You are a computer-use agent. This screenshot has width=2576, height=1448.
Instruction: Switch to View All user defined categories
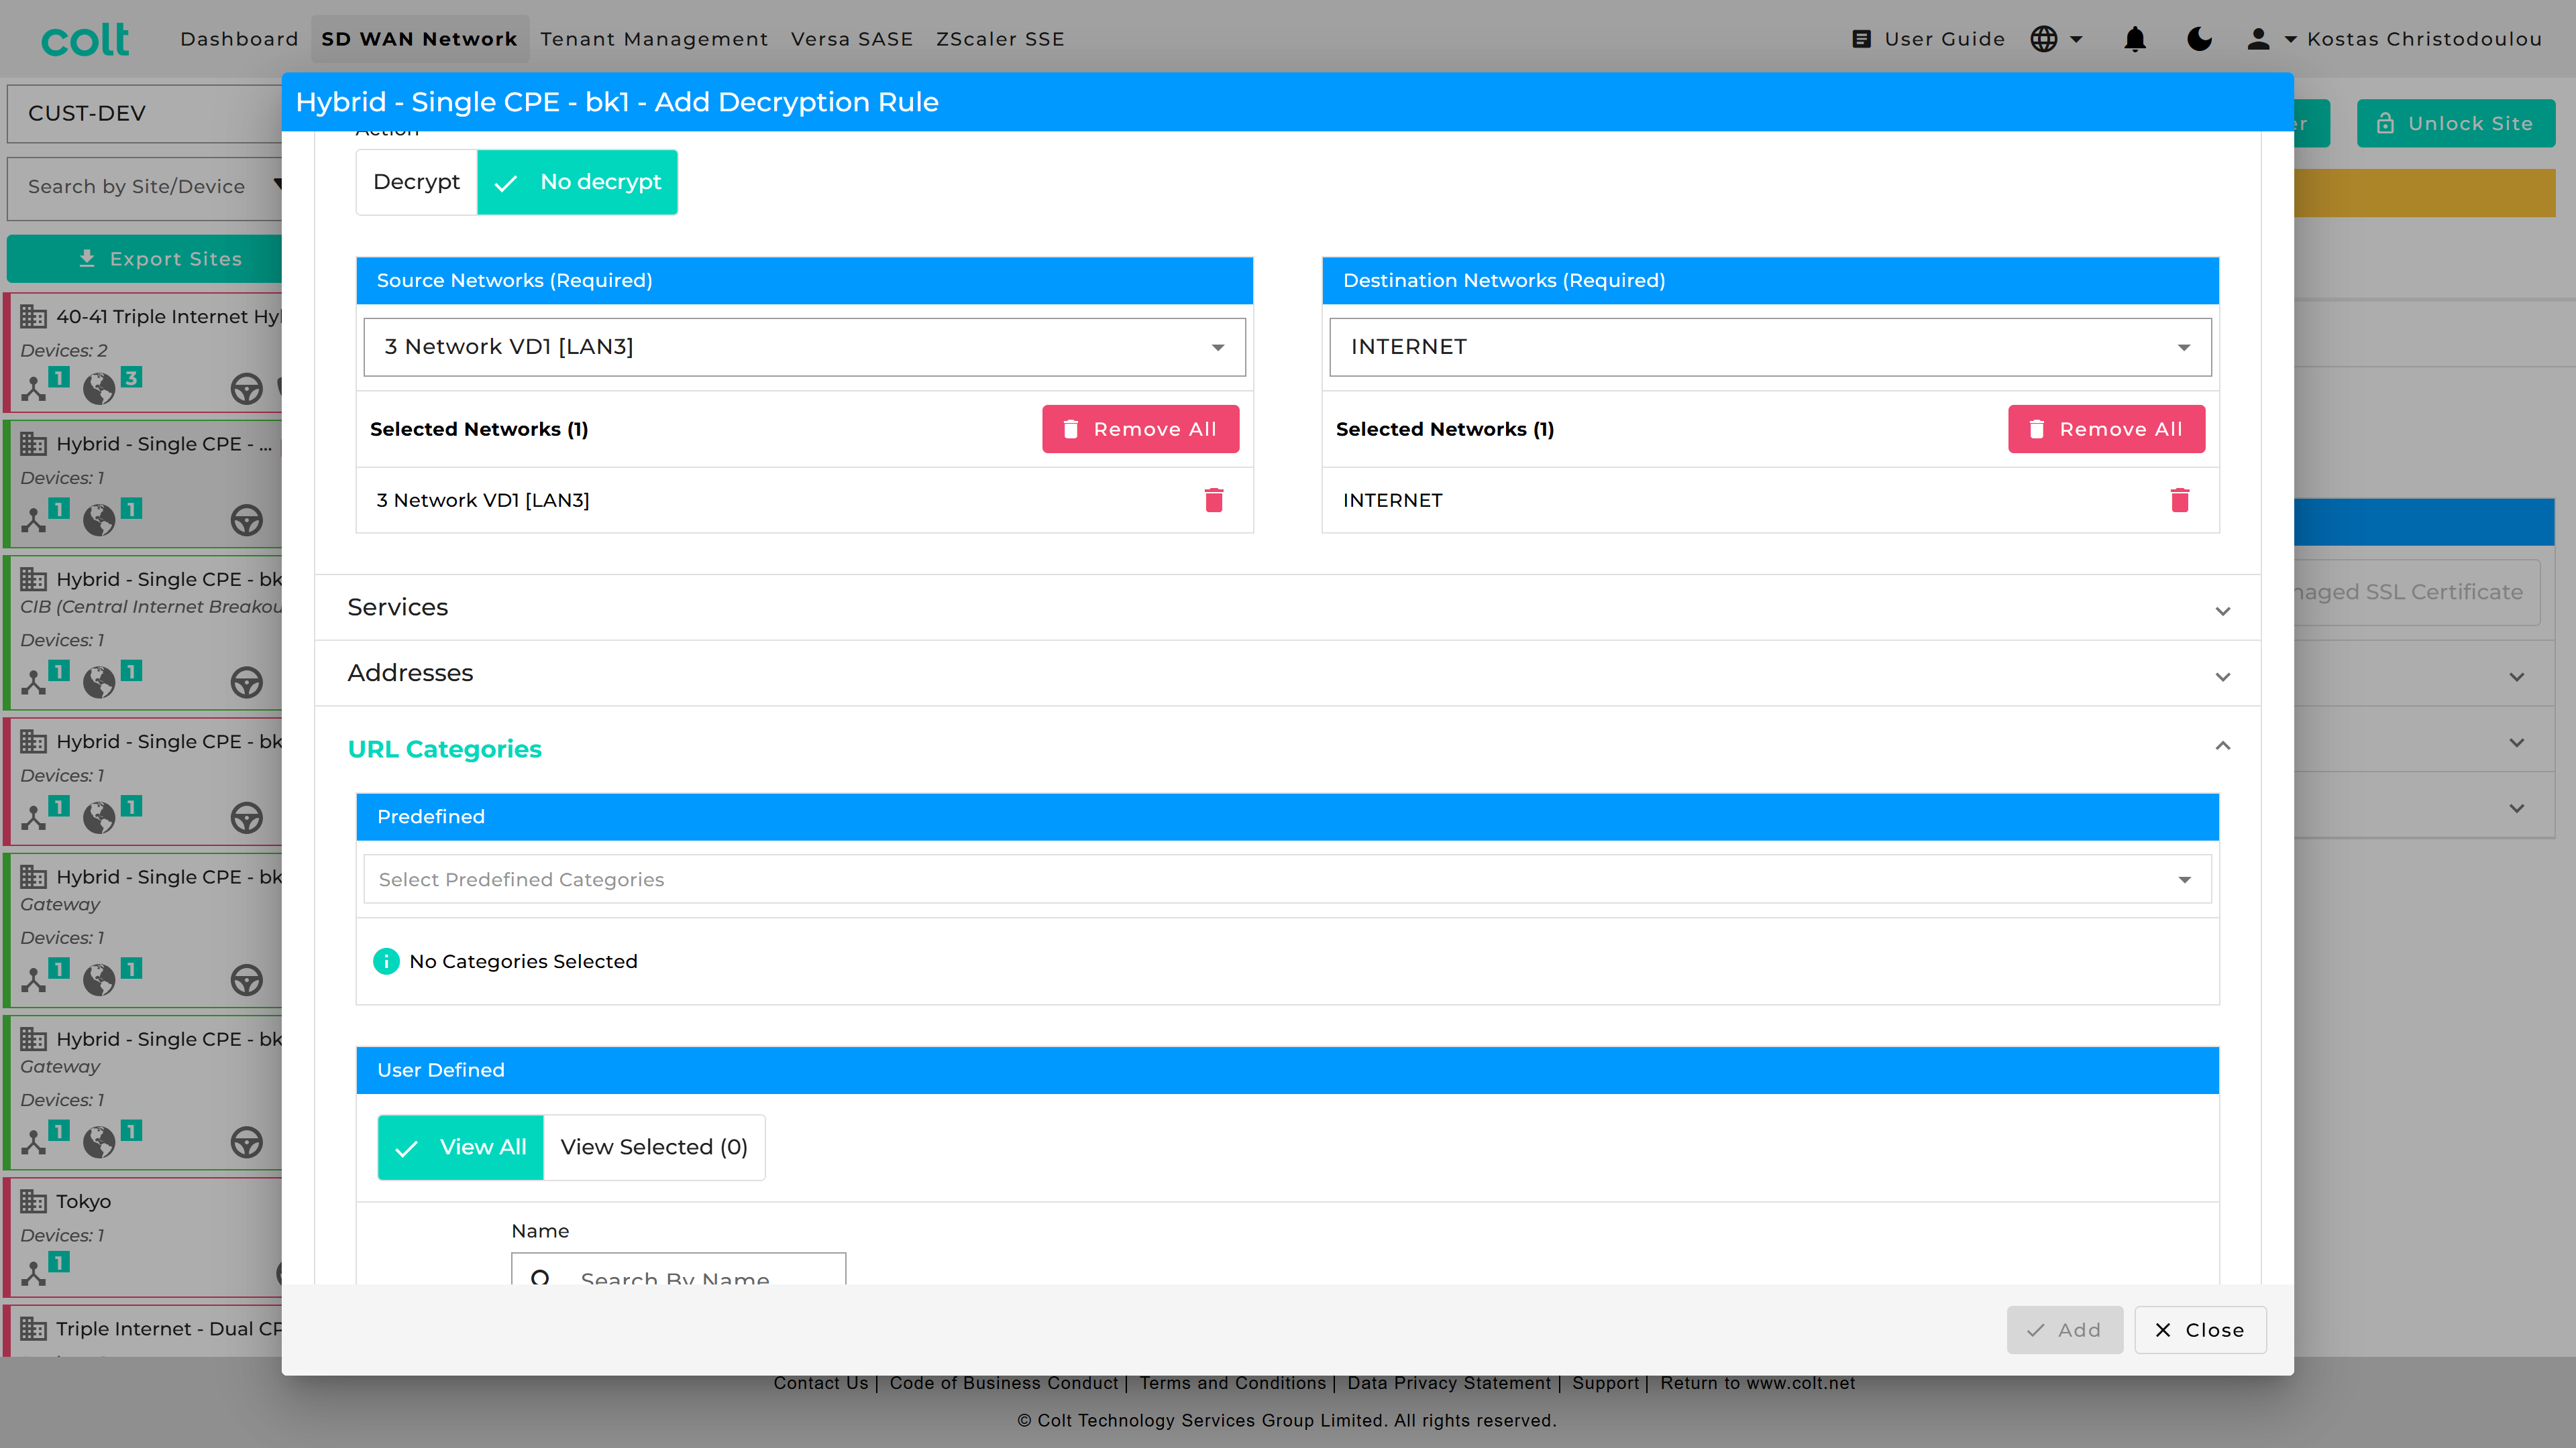click(x=460, y=1147)
